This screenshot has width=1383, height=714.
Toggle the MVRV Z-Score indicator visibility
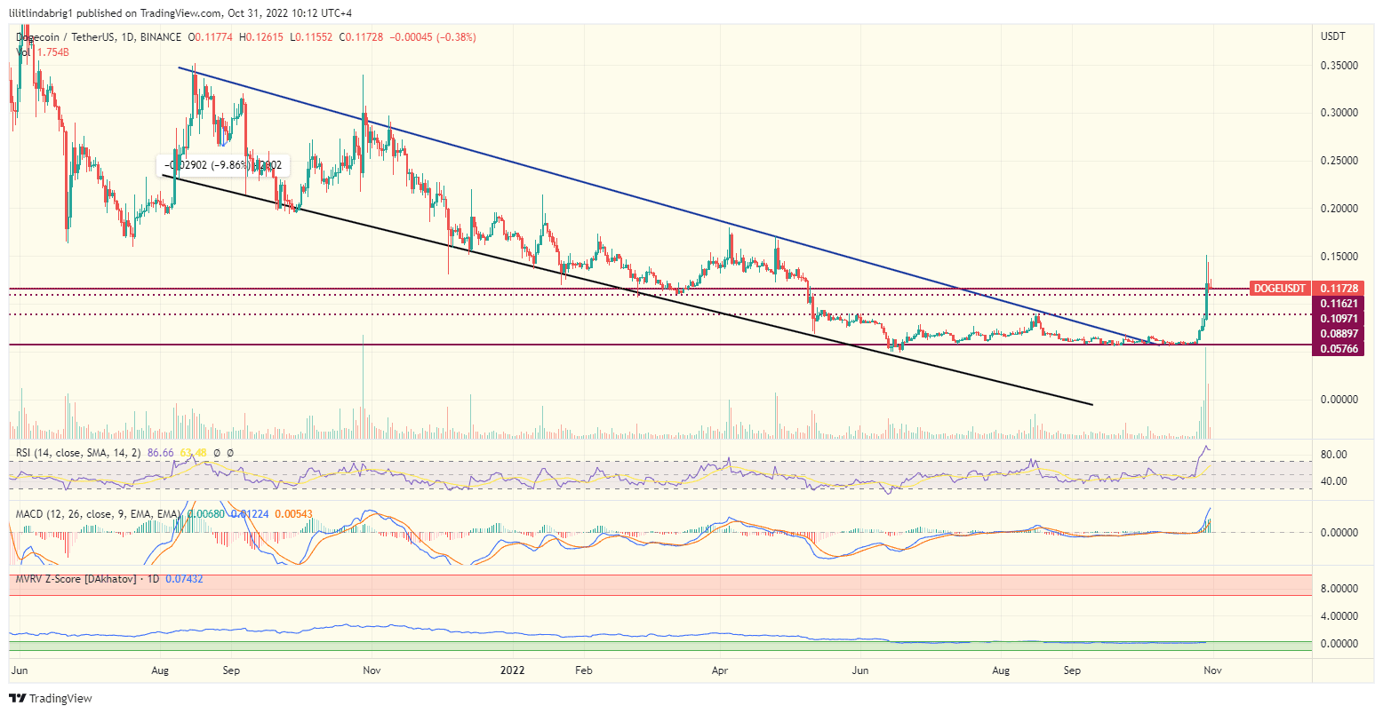coord(89,578)
